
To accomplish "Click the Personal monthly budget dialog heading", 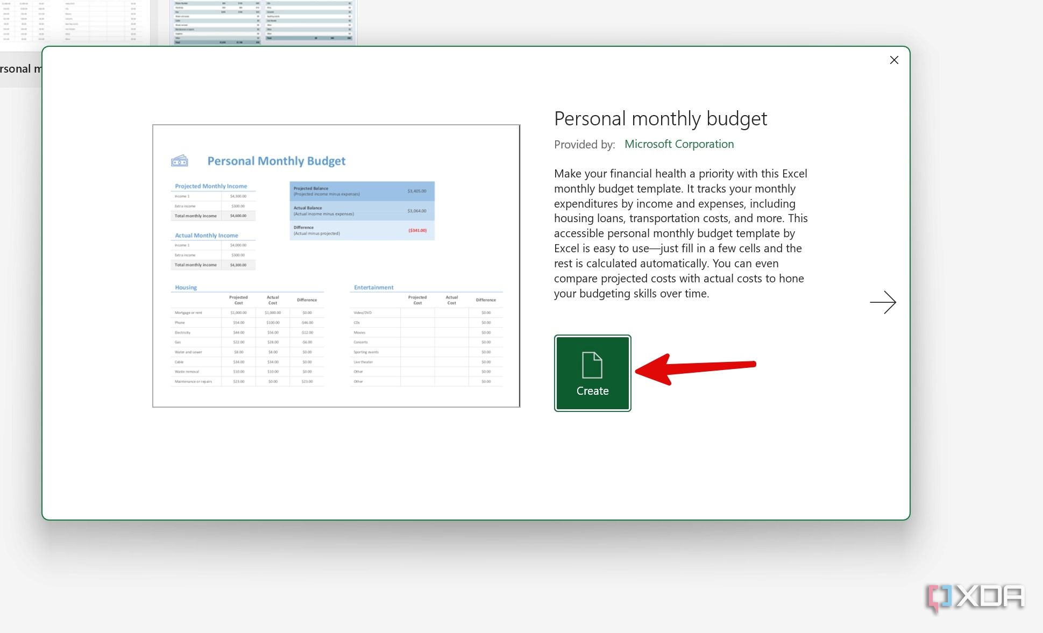I will click(661, 118).
